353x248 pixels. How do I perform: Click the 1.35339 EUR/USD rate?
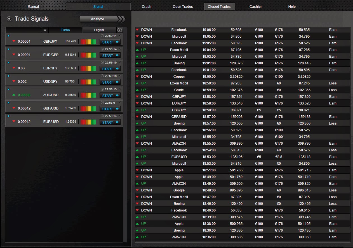pyautogui.click(x=70, y=121)
